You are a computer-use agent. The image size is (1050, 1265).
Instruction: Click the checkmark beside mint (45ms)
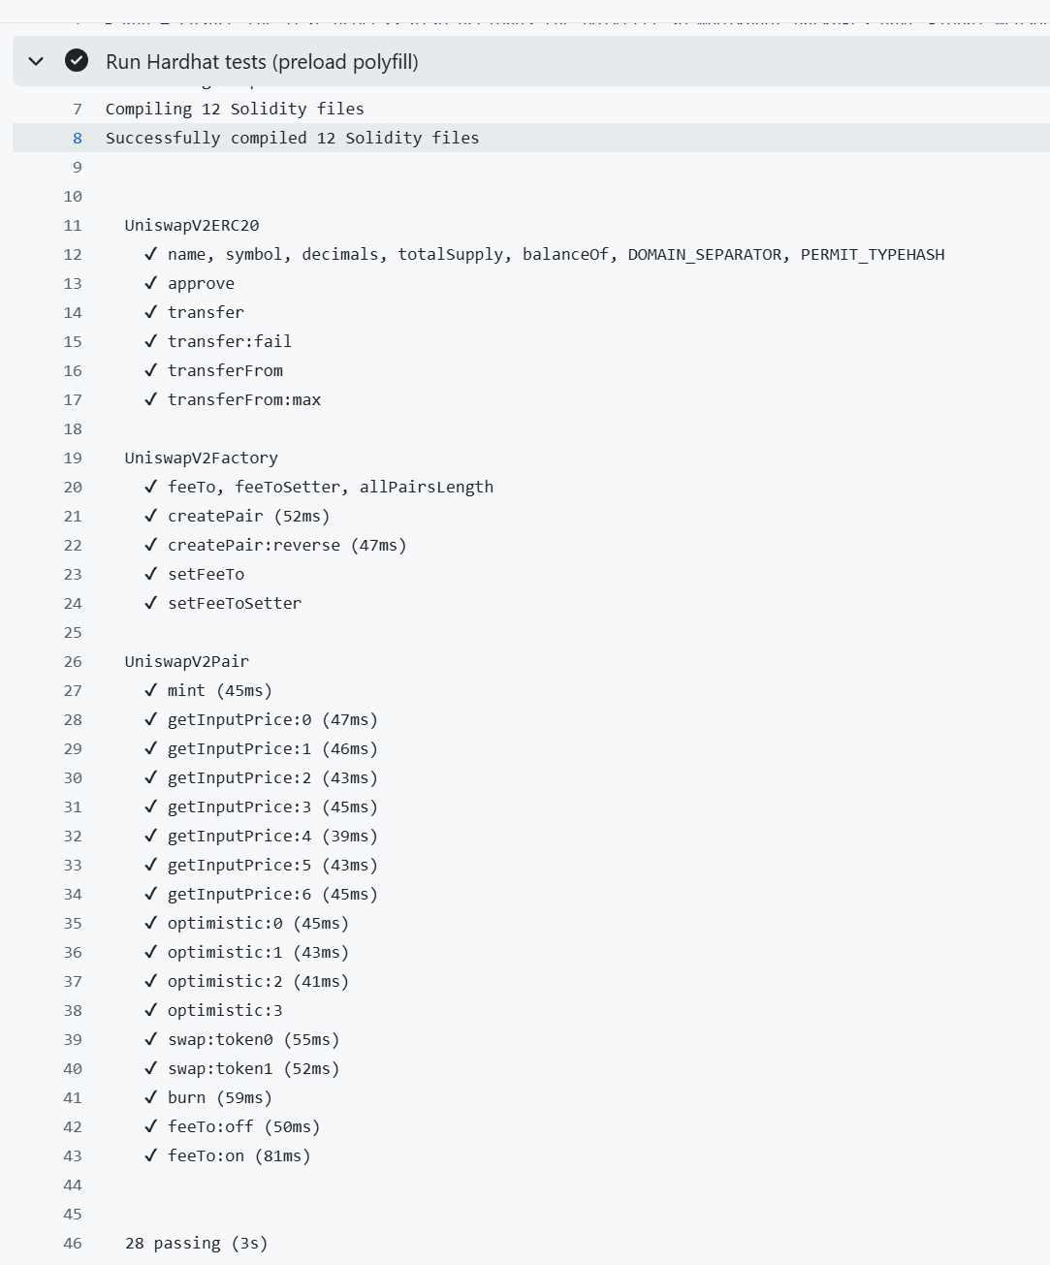click(x=150, y=690)
